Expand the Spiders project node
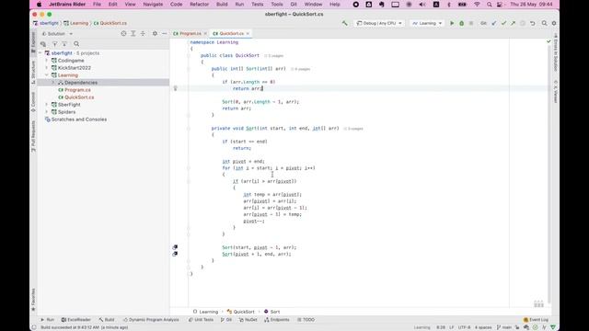 tap(47, 112)
